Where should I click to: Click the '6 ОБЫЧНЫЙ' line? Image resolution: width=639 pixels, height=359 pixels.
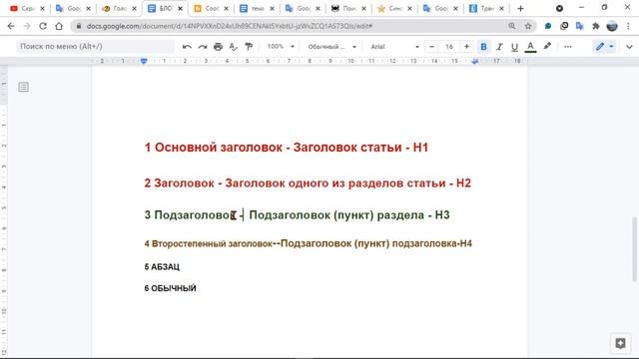[x=170, y=288]
